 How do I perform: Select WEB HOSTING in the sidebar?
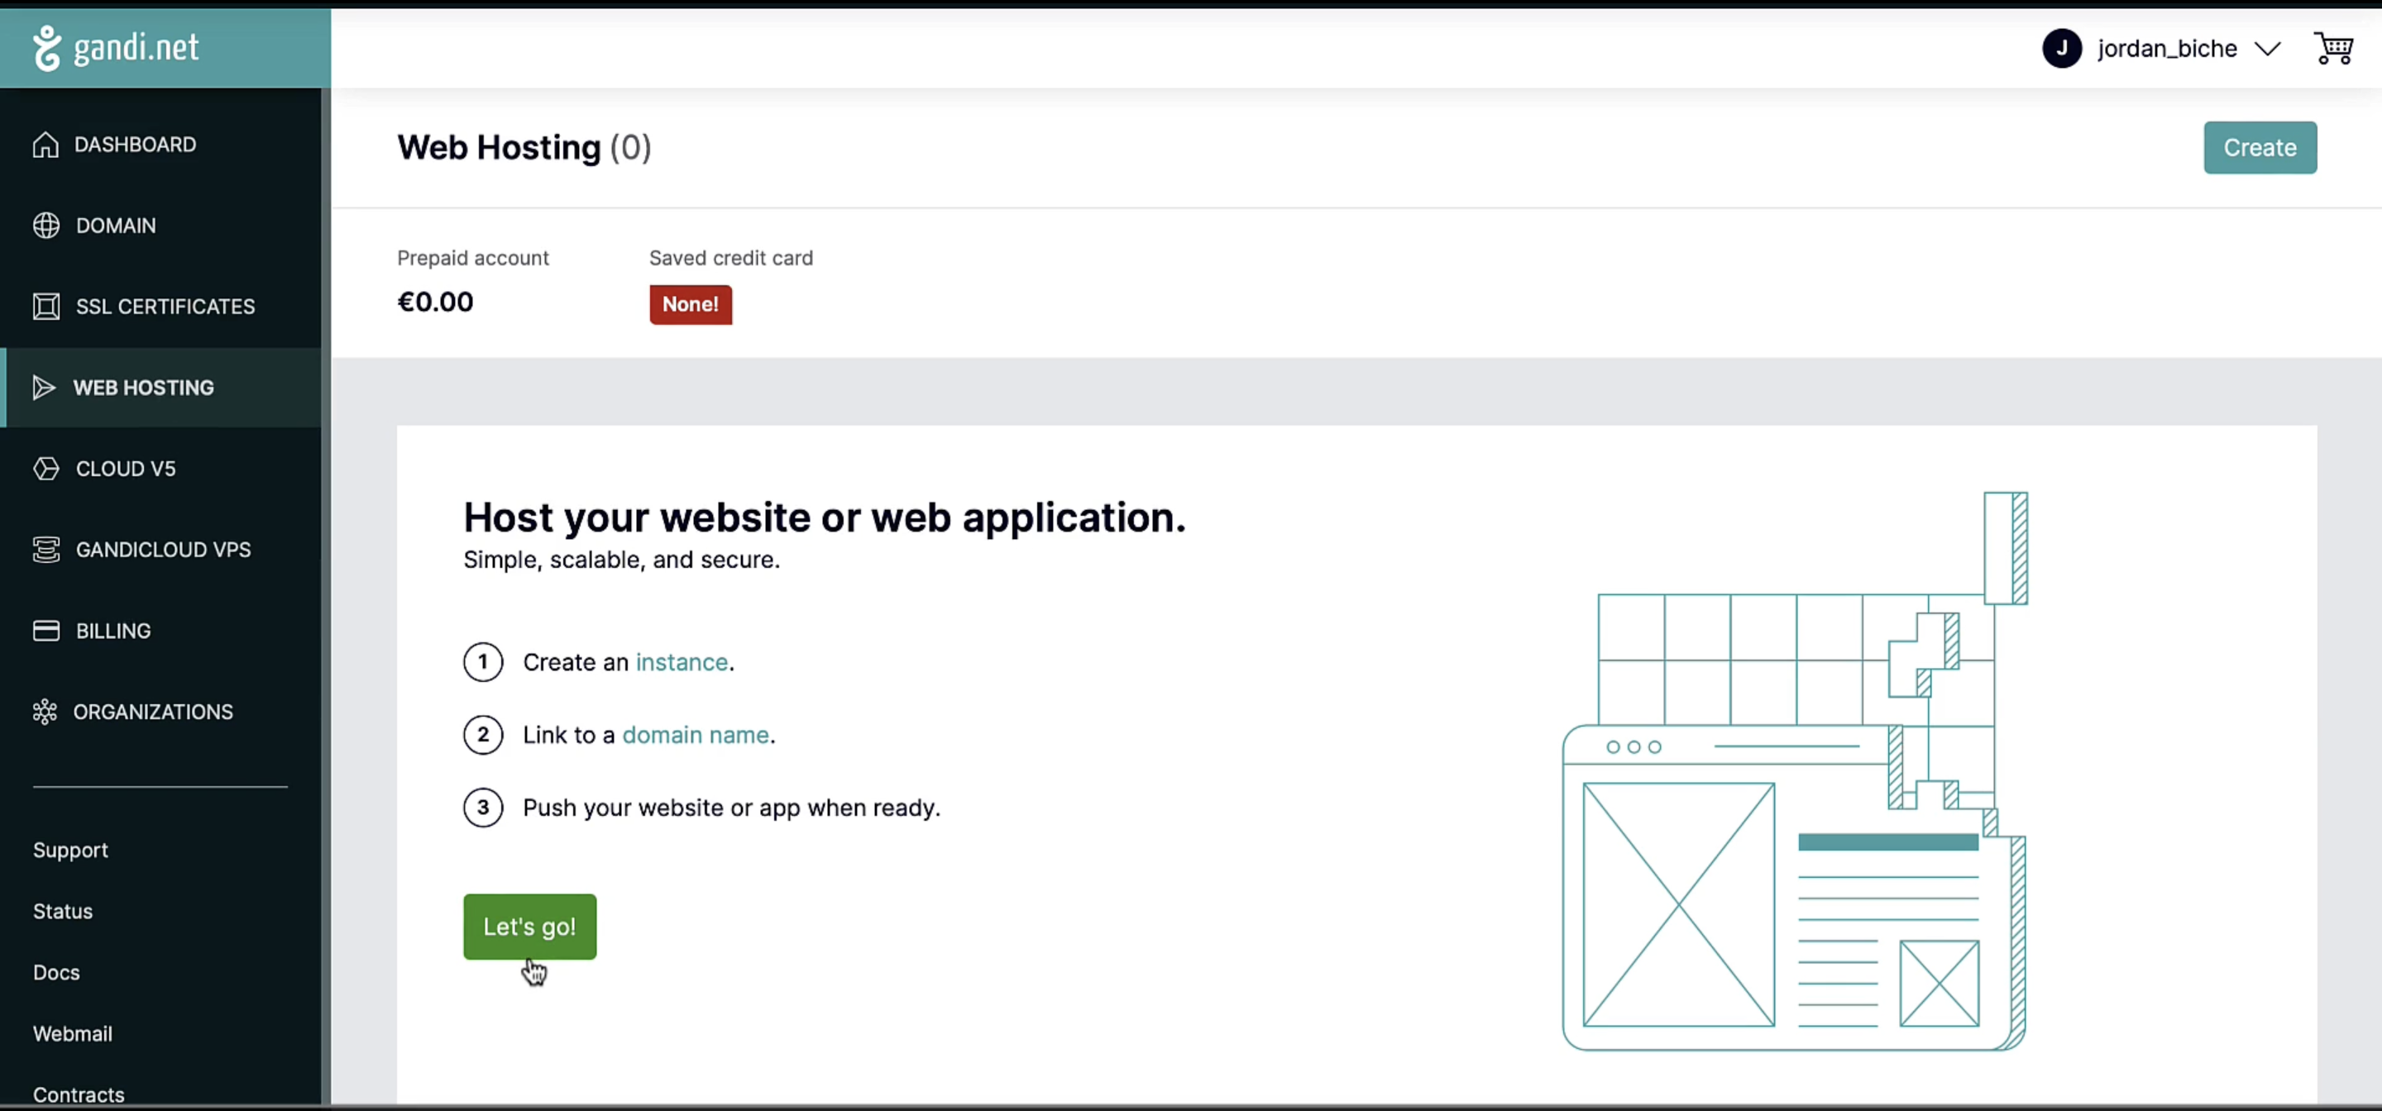(161, 387)
